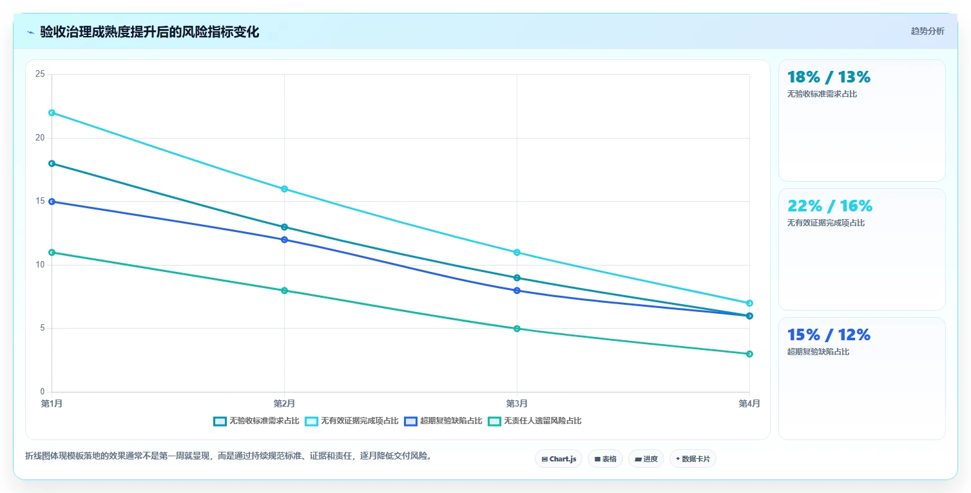Toggle the 超期复验缺陷占比 legend series
This screenshot has height=493, width=971.
443,421
